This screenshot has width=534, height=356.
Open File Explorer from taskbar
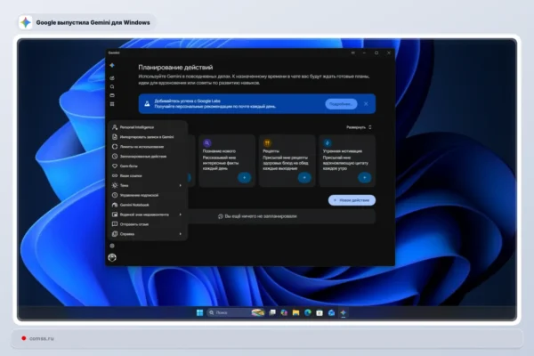(x=296, y=312)
